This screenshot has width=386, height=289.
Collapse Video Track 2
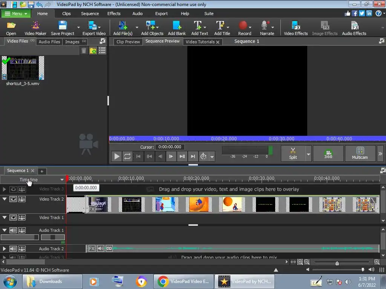(x=5, y=199)
